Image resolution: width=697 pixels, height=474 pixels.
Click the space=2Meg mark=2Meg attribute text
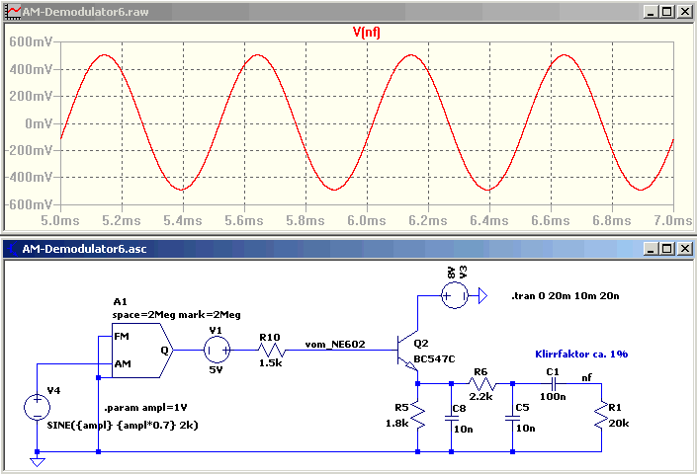pyautogui.click(x=176, y=315)
